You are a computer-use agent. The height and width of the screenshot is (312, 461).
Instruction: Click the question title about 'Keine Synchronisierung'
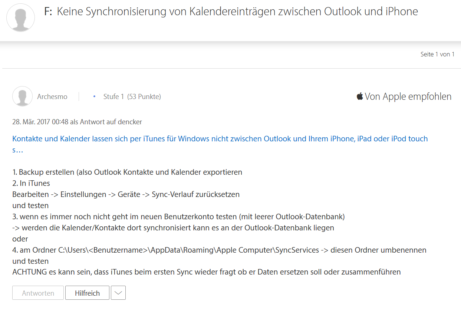pyautogui.click(x=237, y=12)
